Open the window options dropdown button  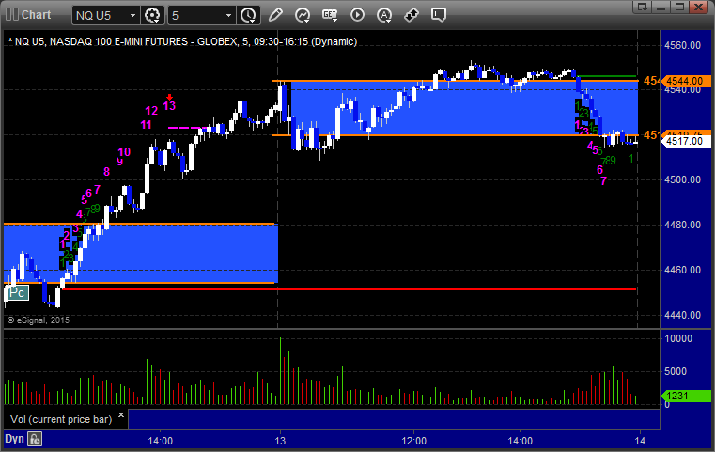643,7
